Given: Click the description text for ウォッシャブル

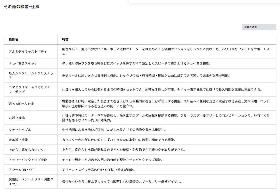Looking at the screenshot, I should pyautogui.click(x=112, y=130).
